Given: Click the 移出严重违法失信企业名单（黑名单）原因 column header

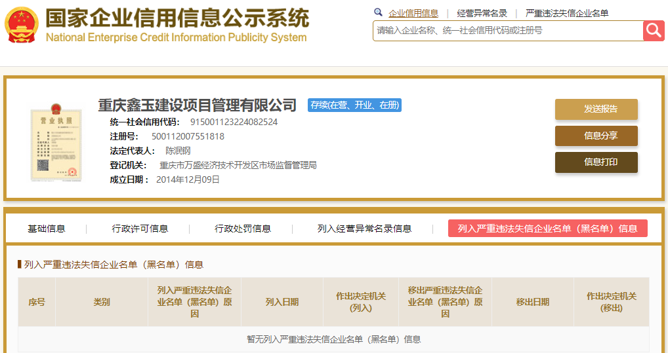Looking at the screenshot, I should coord(445,302).
